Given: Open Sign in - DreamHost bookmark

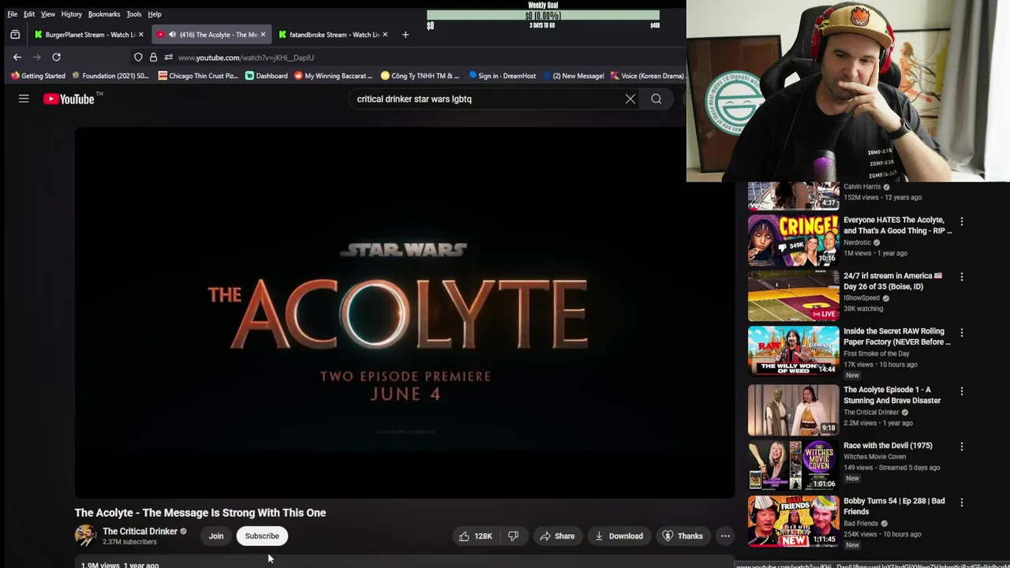Looking at the screenshot, I should pos(502,76).
